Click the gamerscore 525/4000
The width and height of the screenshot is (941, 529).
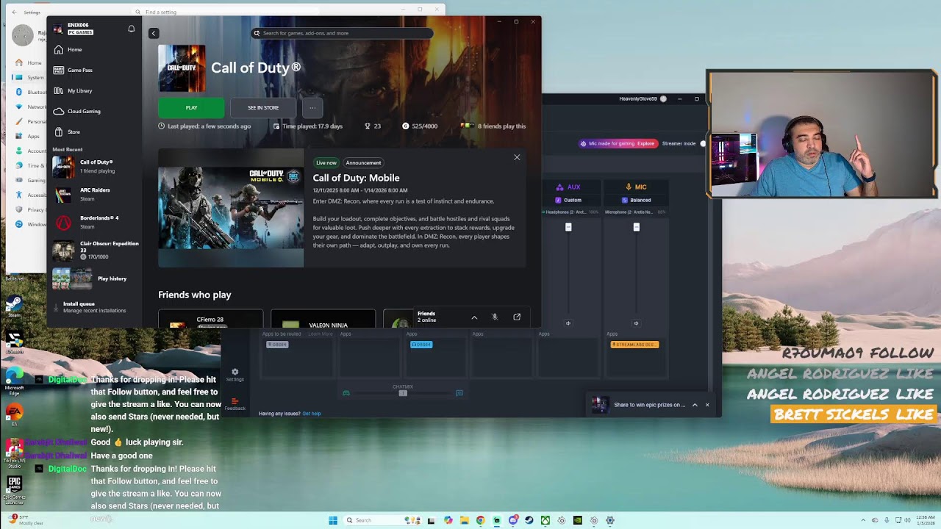tap(420, 126)
